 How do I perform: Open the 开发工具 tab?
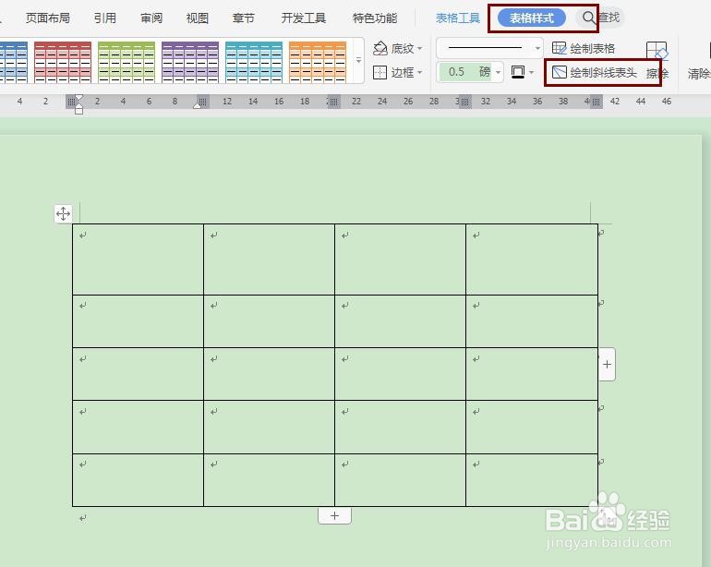(x=304, y=18)
